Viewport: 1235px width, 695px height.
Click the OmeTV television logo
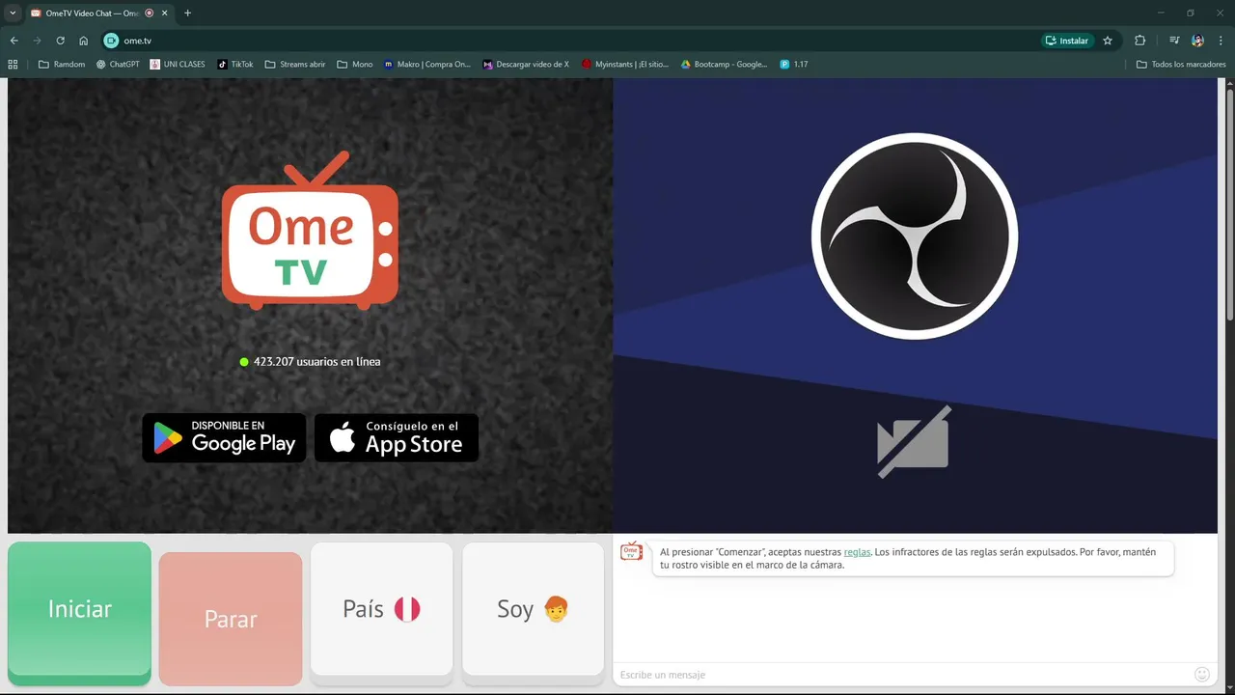(x=310, y=232)
